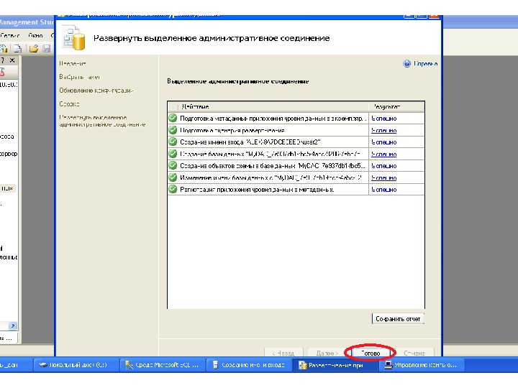Open Успешно link for database rename row
Screen dimensions: 518x388
point(384,178)
